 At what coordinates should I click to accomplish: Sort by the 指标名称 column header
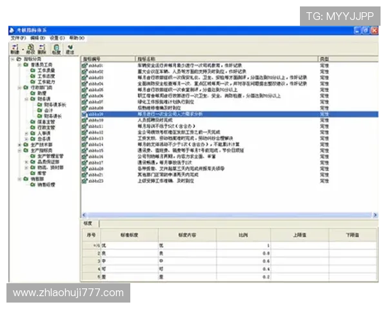[x=226, y=59]
